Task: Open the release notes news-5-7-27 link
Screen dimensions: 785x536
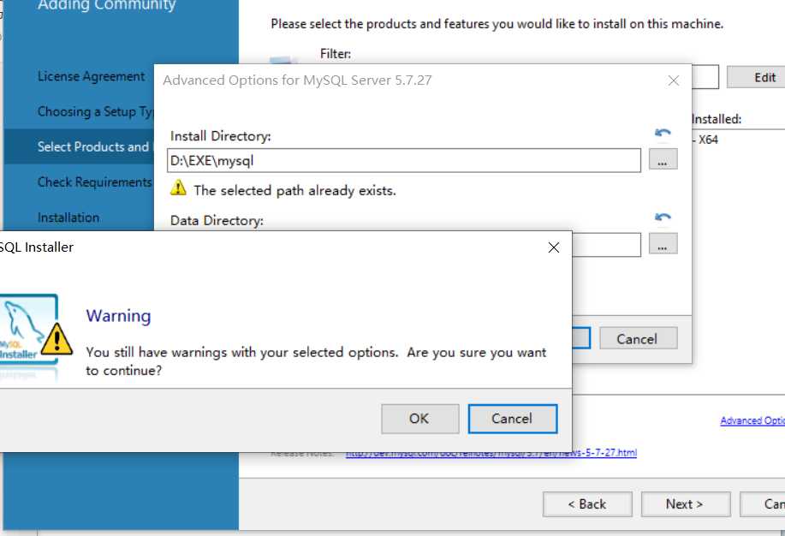Action: coord(491,453)
